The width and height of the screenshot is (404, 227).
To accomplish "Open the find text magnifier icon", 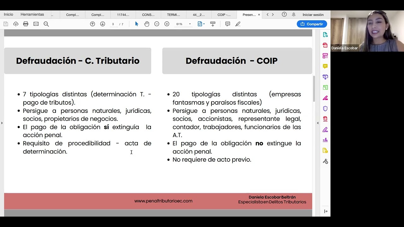I will [x=46, y=24].
